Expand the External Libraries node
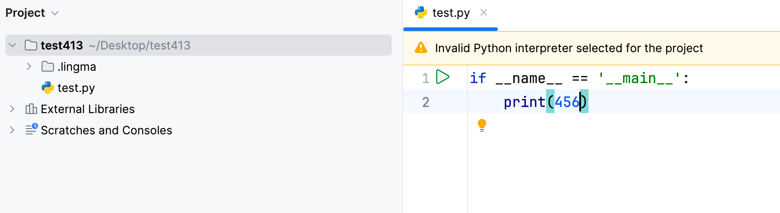 [x=12, y=109]
